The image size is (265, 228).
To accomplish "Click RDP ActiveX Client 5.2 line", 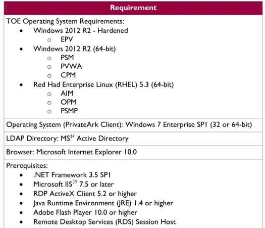I will [85, 194].
